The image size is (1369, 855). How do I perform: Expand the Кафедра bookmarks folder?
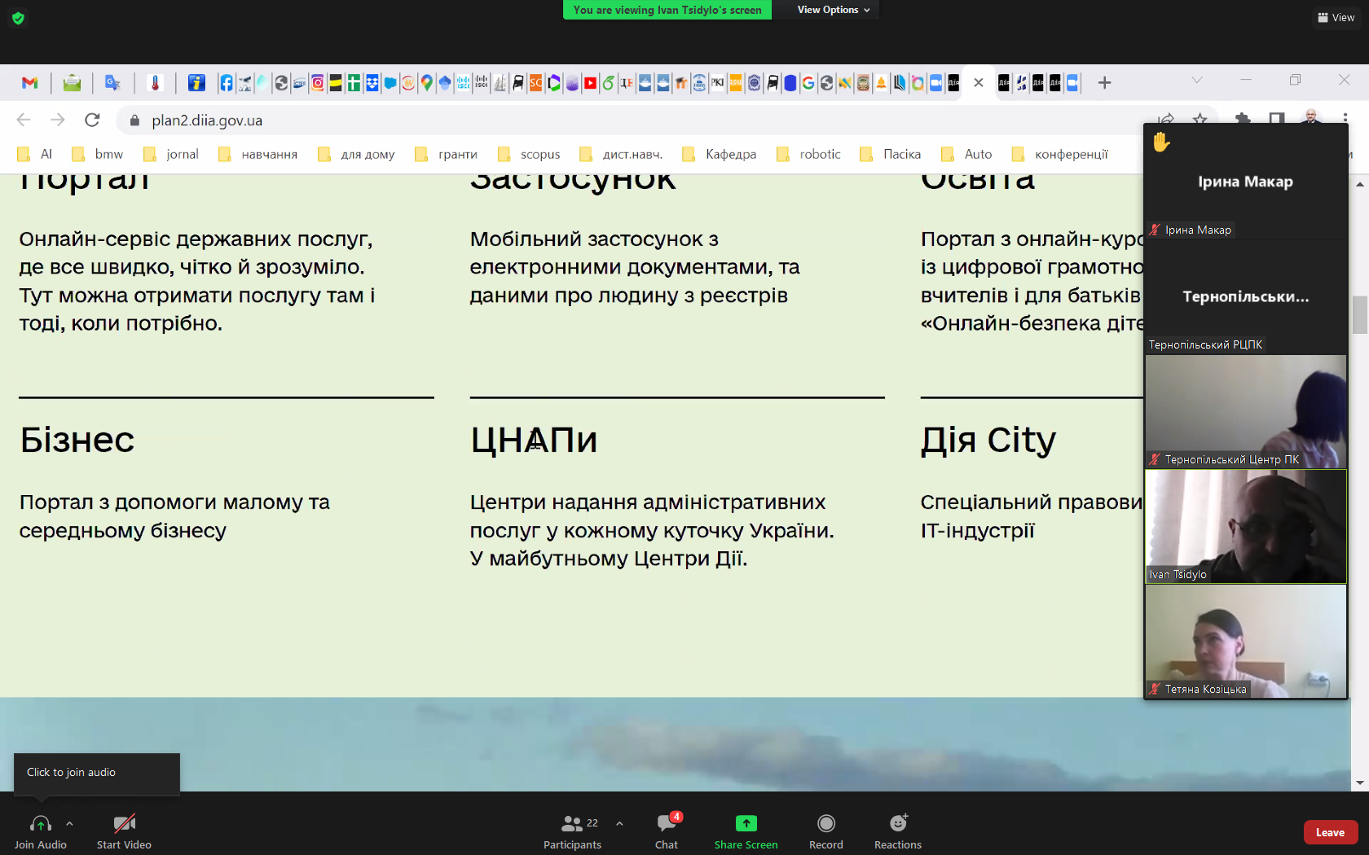pos(720,154)
